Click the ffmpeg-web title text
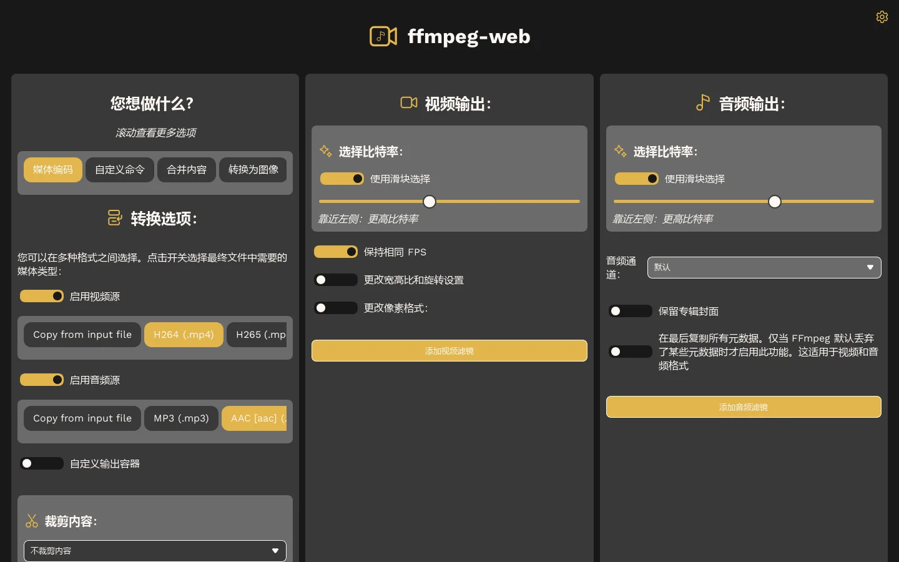Screen dimensions: 899x562 (469, 36)
